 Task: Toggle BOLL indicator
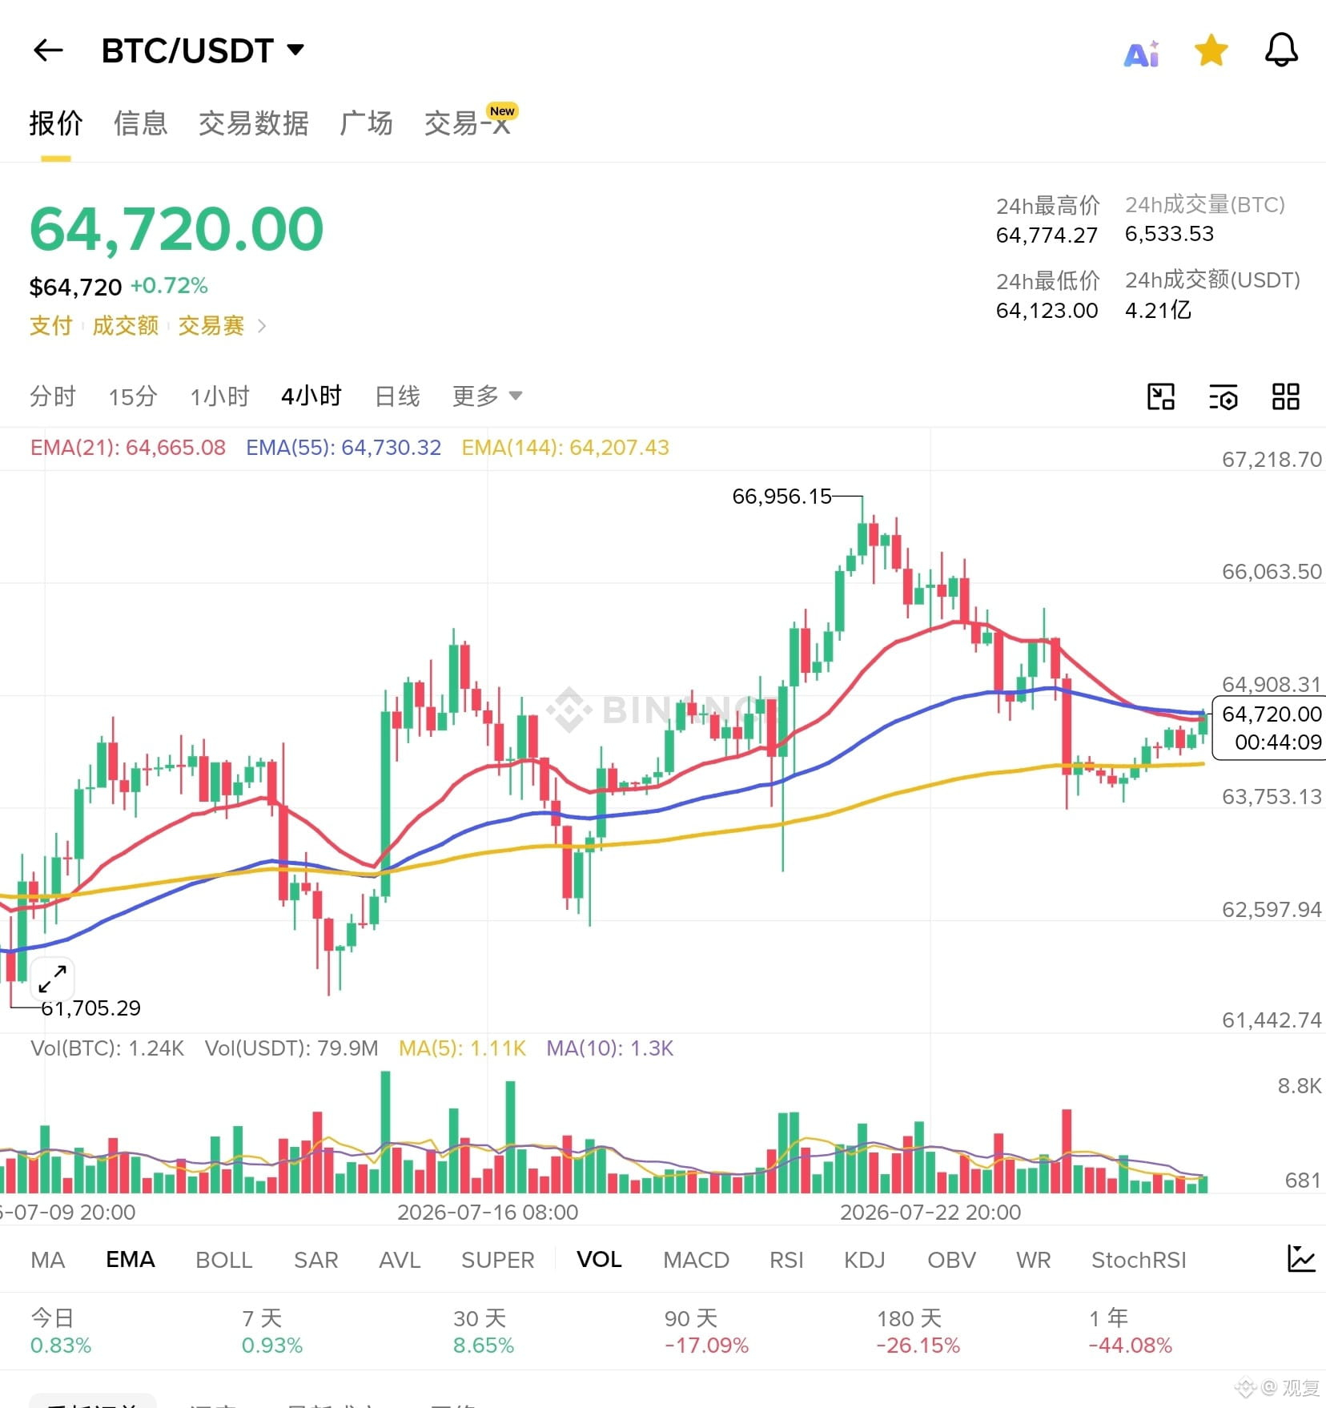click(224, 1260)
